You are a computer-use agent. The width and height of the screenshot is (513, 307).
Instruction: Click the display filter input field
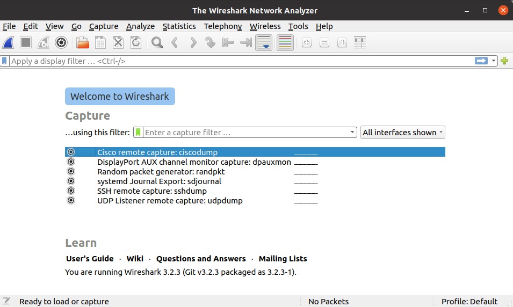[x=241, y=61]
